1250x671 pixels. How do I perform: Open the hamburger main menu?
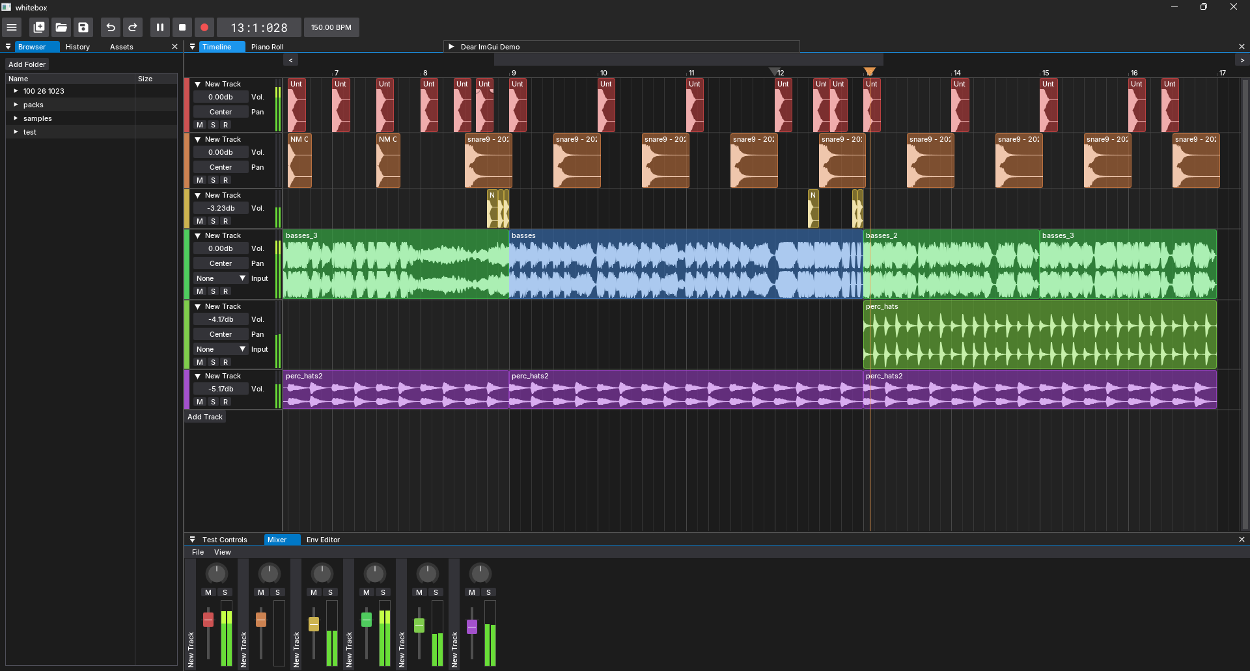(12, 27)
